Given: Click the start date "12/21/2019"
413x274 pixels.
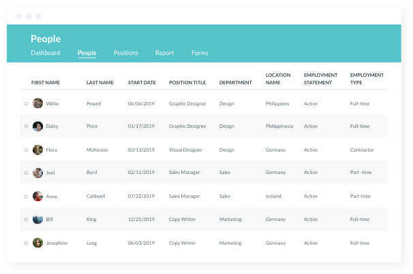Looking at the screenshot, I should click(x=141, y=220).
